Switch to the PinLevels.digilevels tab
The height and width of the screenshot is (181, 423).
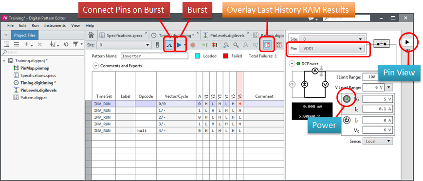point(227,36)
